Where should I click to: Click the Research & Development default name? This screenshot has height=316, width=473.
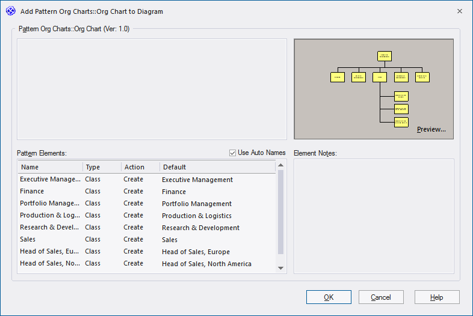[x=200, y=228]
